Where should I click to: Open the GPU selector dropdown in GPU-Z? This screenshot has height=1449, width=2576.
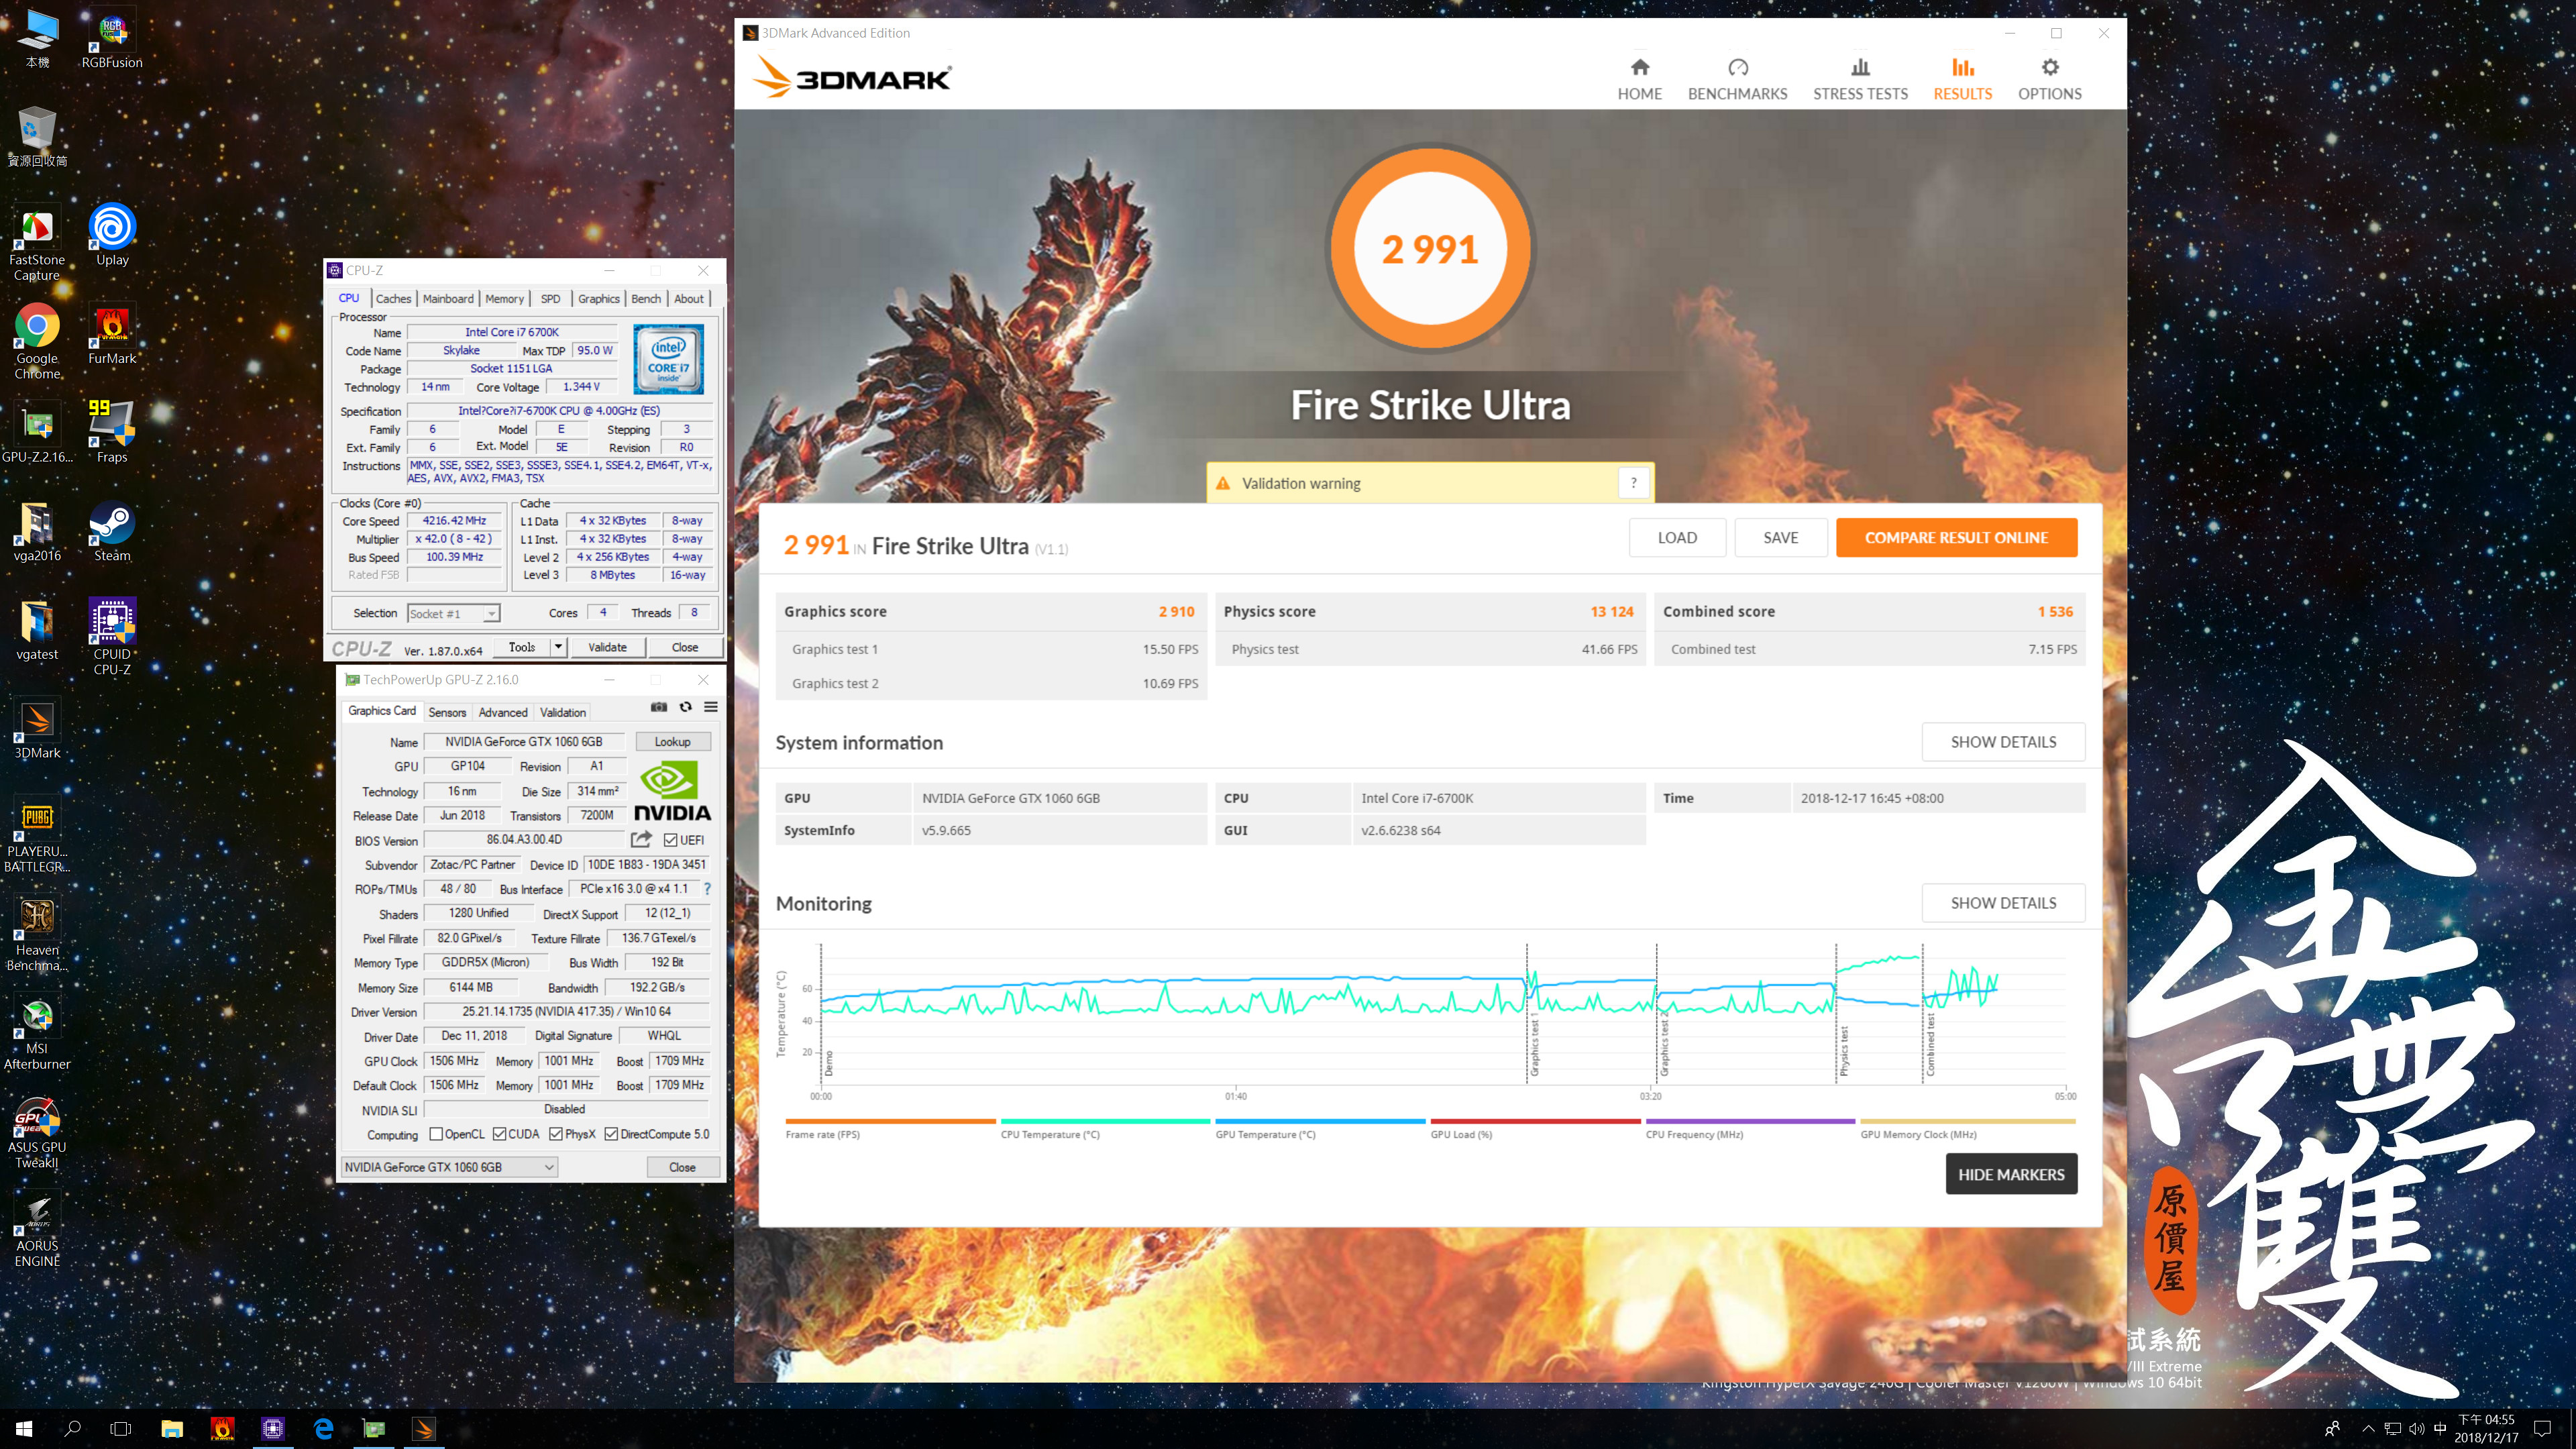[449, 1167]
